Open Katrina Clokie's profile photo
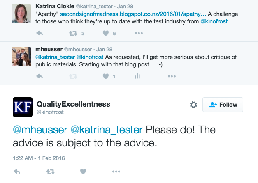Image resolution: width=258 pixels, height=183 pixels. point(21,14)
